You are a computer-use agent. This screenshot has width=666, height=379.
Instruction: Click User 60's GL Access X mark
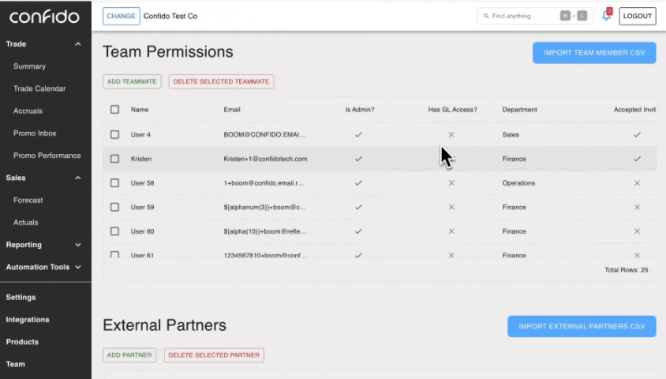[x=451, y=231]
